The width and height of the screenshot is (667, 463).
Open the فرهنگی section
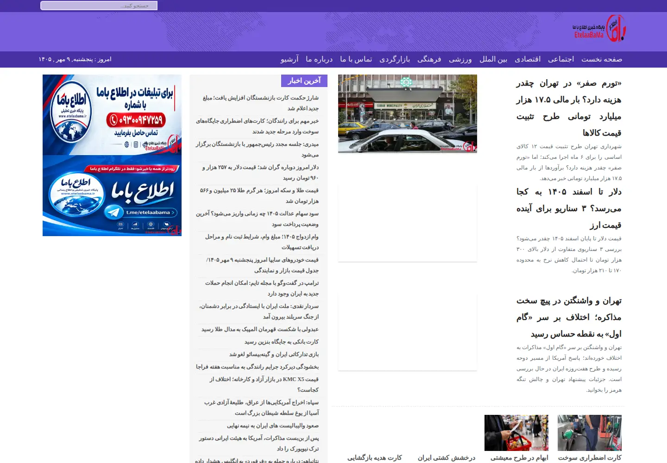(x=429, y=59)
